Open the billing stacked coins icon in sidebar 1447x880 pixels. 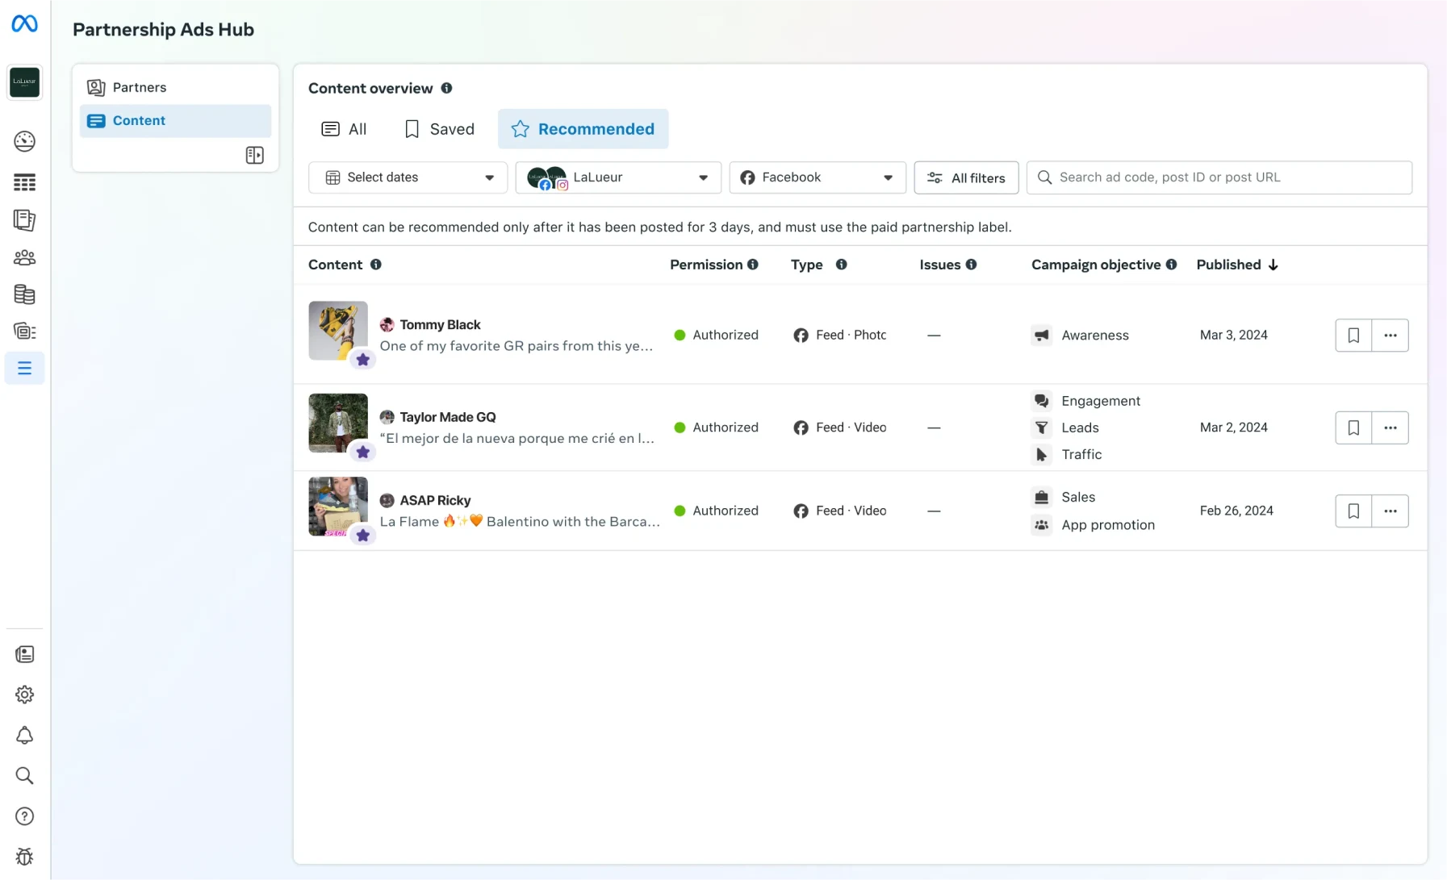24,294
